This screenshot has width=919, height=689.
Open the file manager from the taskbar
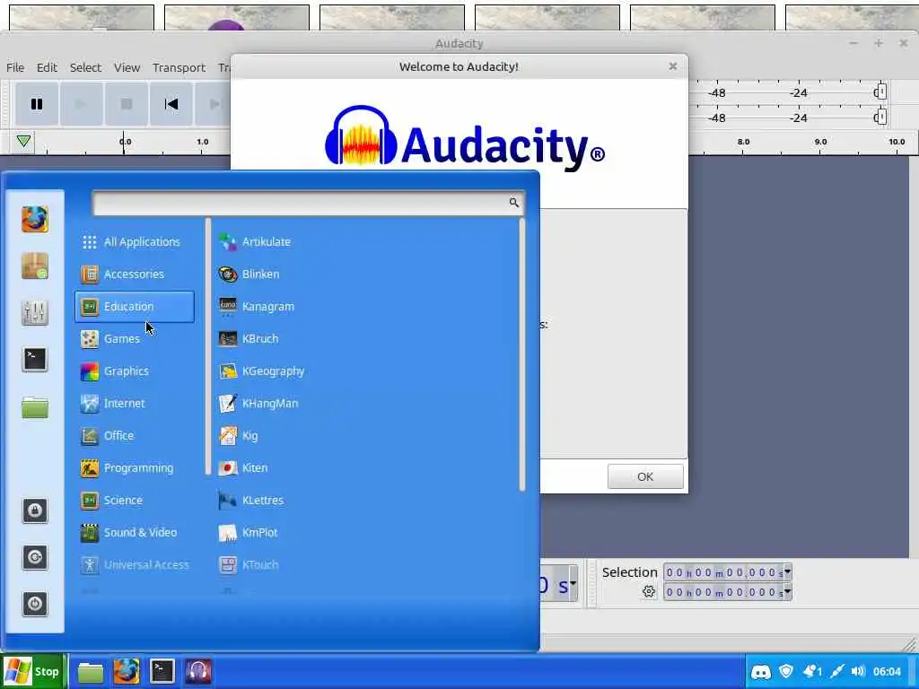pos(91,671)
